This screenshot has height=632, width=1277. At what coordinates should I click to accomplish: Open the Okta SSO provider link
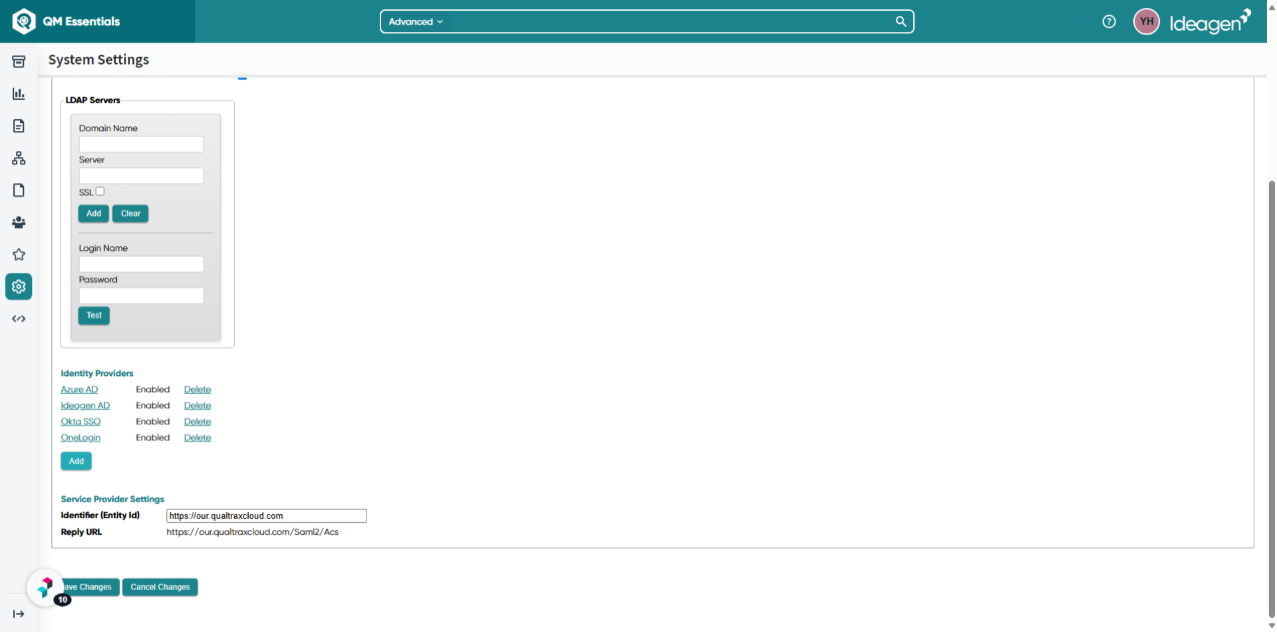80,421
